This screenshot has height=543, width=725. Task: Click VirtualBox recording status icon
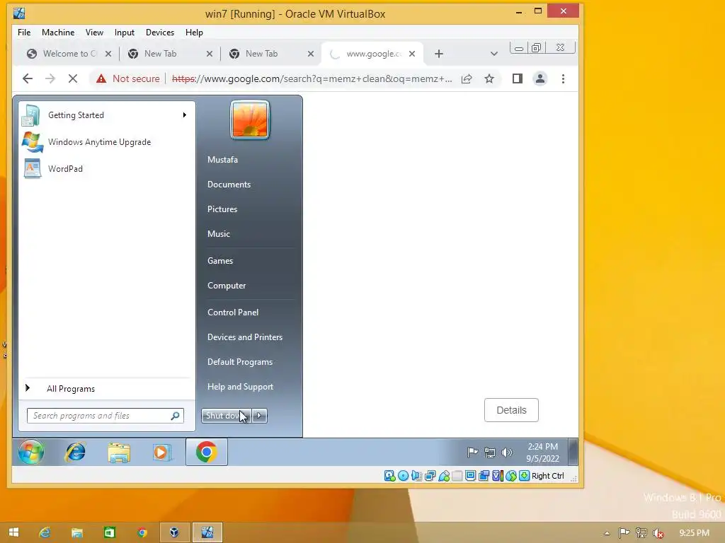pyautogui.click(x=484, y=476)
